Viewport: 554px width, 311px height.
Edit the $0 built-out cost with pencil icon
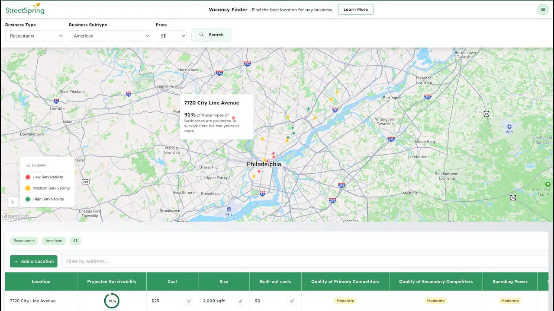point(292,301)
